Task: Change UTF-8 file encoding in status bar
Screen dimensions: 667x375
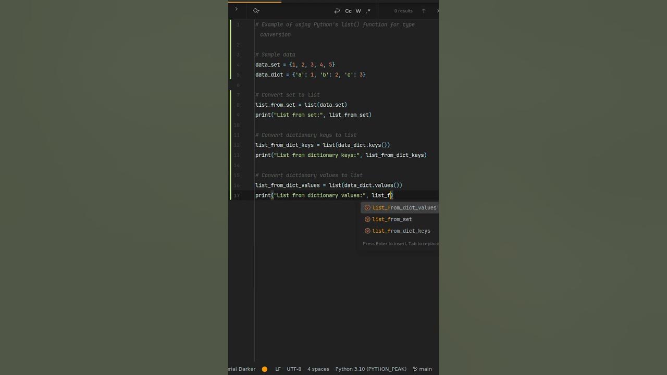Action: [294, 369]
